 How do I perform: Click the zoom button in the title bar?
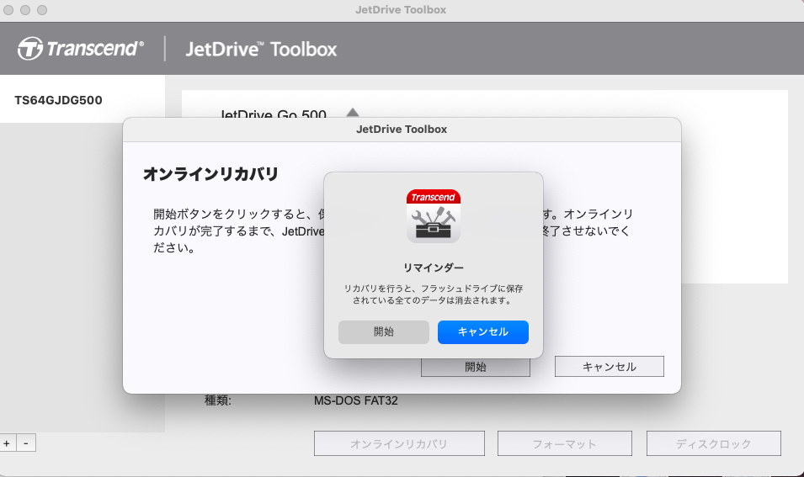(x=42, y=10)
